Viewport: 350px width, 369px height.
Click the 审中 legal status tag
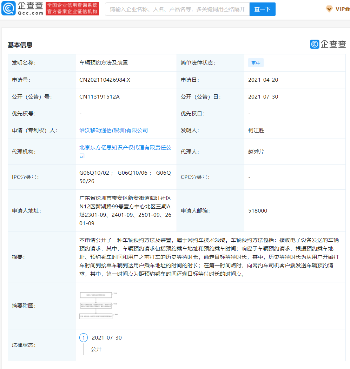click(256, 63)
